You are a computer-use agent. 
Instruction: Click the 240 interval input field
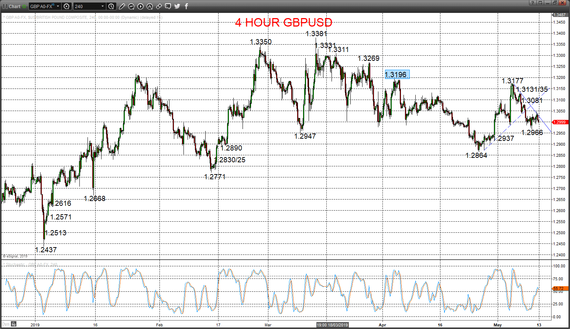[87, 6]
